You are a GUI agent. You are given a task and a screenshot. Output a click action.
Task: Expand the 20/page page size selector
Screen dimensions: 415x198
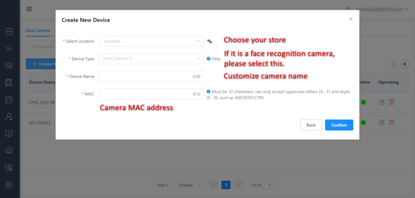[x=188, y=185]
